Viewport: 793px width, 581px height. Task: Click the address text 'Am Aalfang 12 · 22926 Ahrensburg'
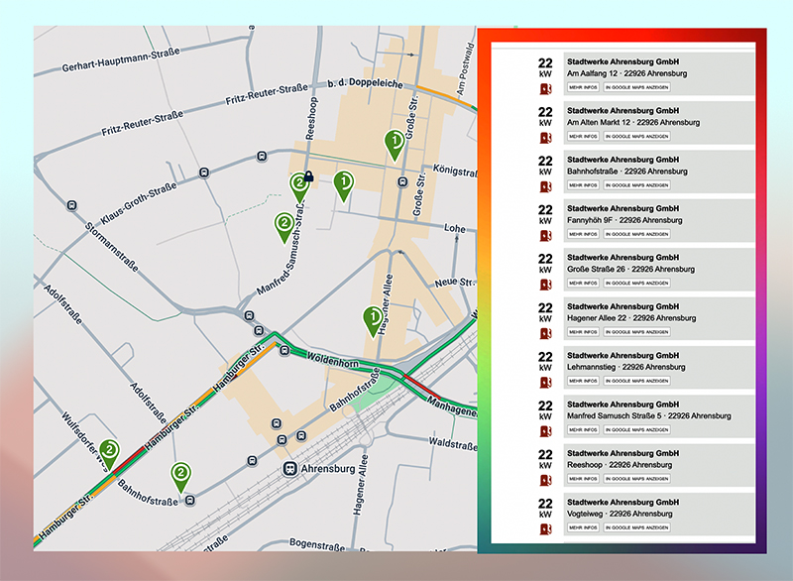627,73
